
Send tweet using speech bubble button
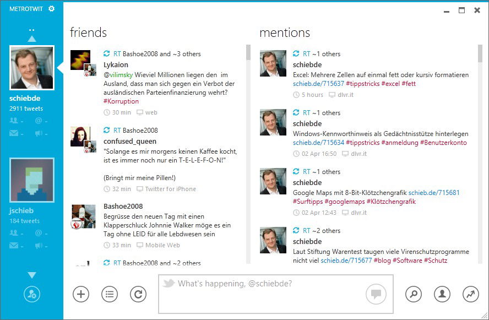pos(376,294)
